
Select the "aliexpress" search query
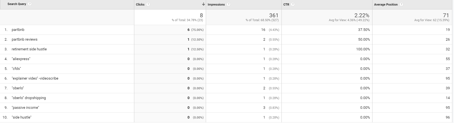point(21,59)
